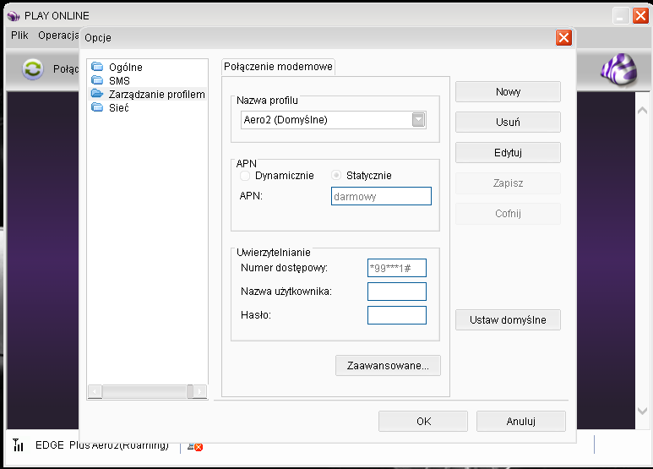
Task: Open the Nazwa profilu dropdown list
Action: click(418, 120)
